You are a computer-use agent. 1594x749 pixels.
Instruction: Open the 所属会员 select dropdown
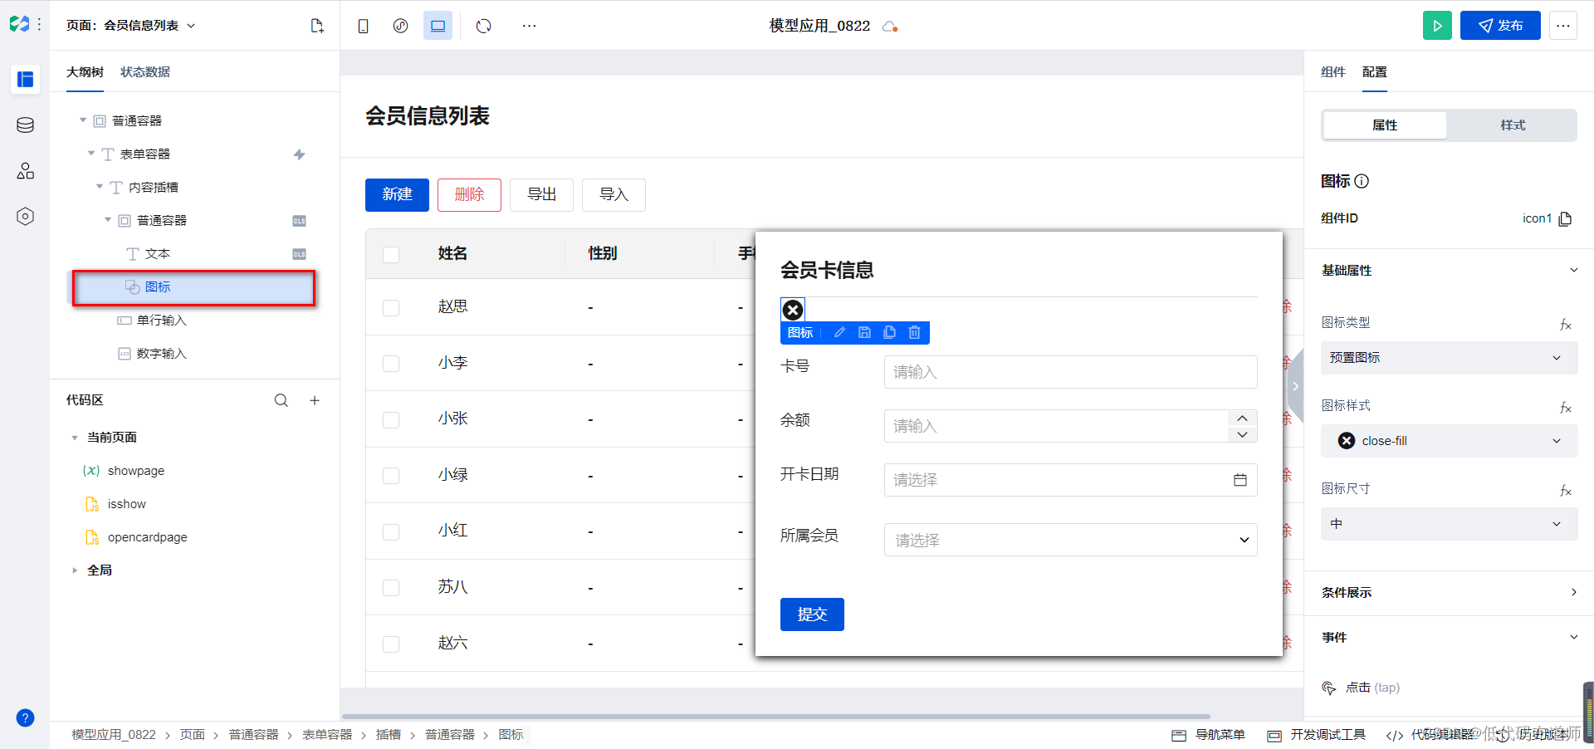click(1070, 540)
